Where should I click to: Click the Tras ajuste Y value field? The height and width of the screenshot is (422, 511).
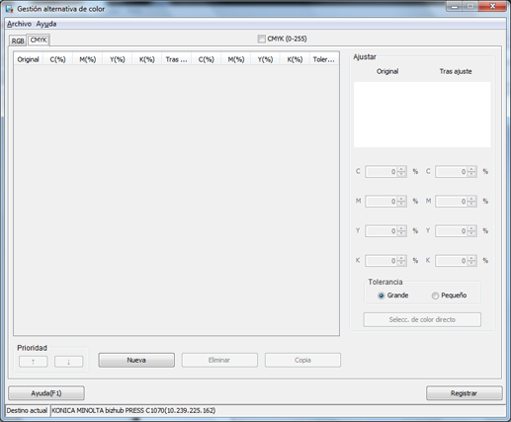pos(452,231)
